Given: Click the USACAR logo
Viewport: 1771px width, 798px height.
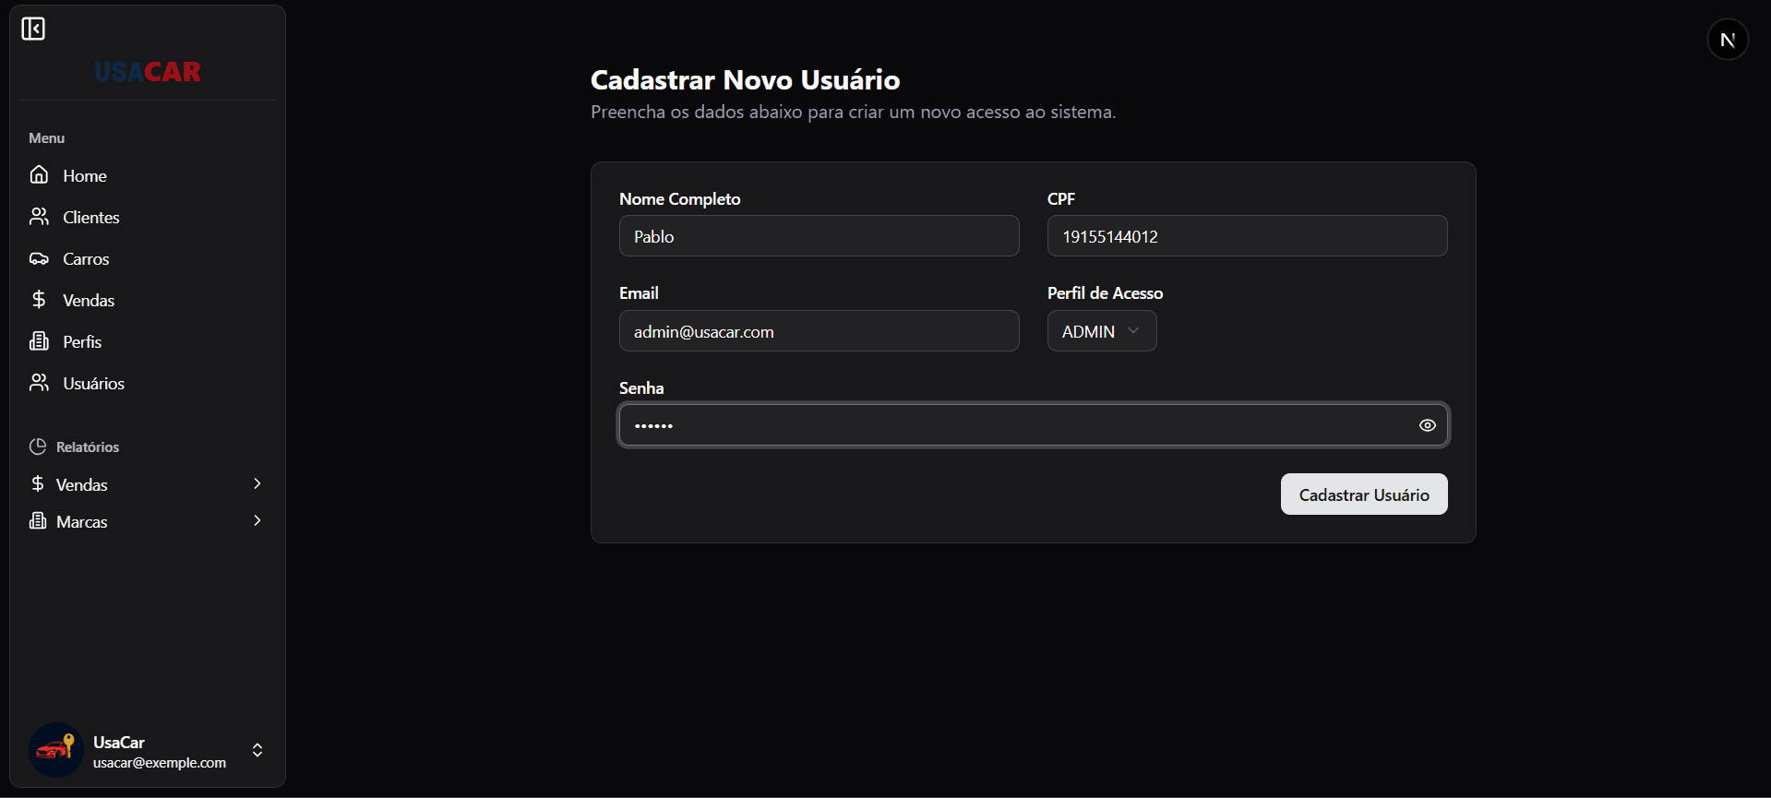Looking at the screenshot, I should point(148,72).
